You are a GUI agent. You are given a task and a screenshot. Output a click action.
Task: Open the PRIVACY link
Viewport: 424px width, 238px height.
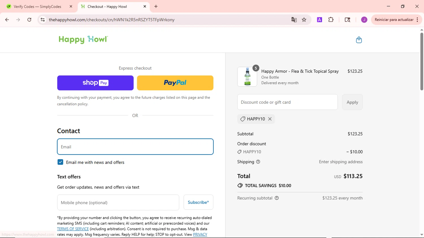click(200, 235)
